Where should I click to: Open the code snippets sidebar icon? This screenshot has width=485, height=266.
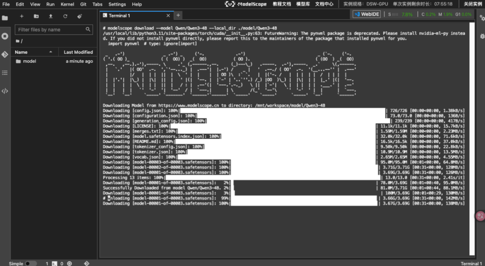click(x=4, y=91)
